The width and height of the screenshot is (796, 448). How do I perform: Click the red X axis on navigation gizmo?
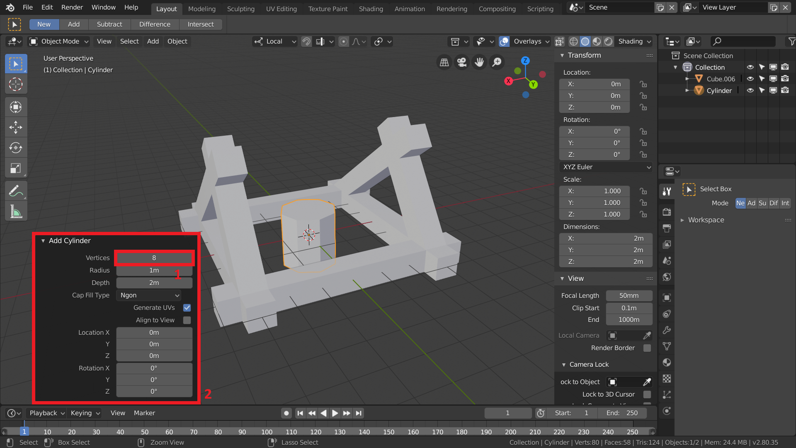click(508, 81)
